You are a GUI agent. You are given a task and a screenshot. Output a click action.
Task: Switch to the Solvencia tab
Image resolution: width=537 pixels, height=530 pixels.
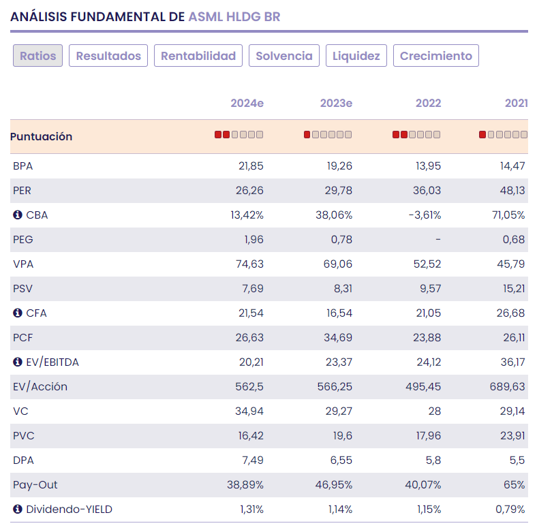284,56
